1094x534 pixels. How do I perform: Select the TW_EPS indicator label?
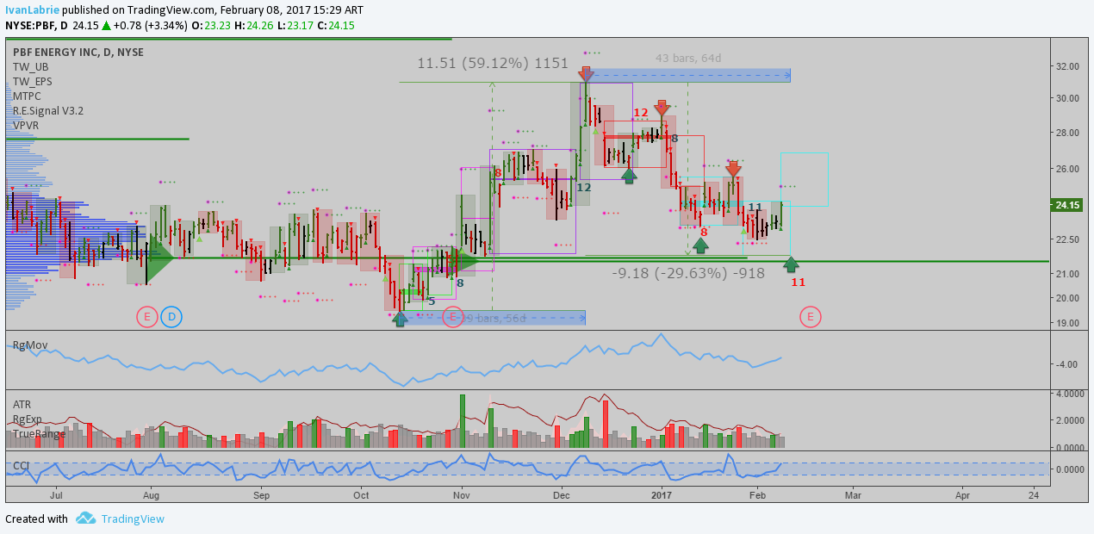pos(33,82)
